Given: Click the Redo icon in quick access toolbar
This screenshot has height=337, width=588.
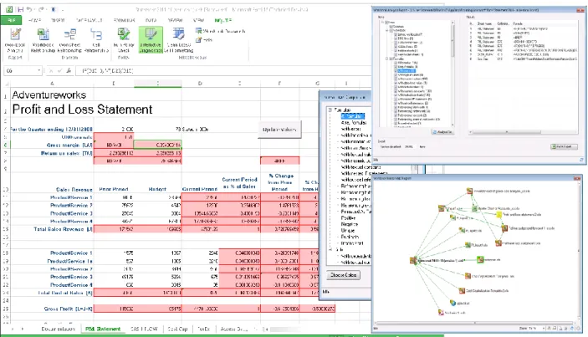Looking at the screenshot, I should [41, 9].
